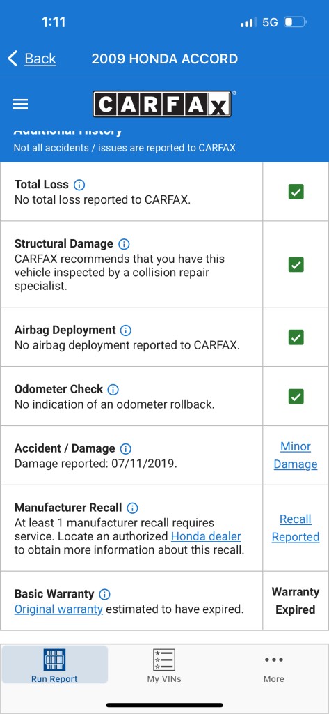The width and height of the screenshot is (329, 714).
Task: Open the hamburger menu icon
Action: click(x=20, y=105)
